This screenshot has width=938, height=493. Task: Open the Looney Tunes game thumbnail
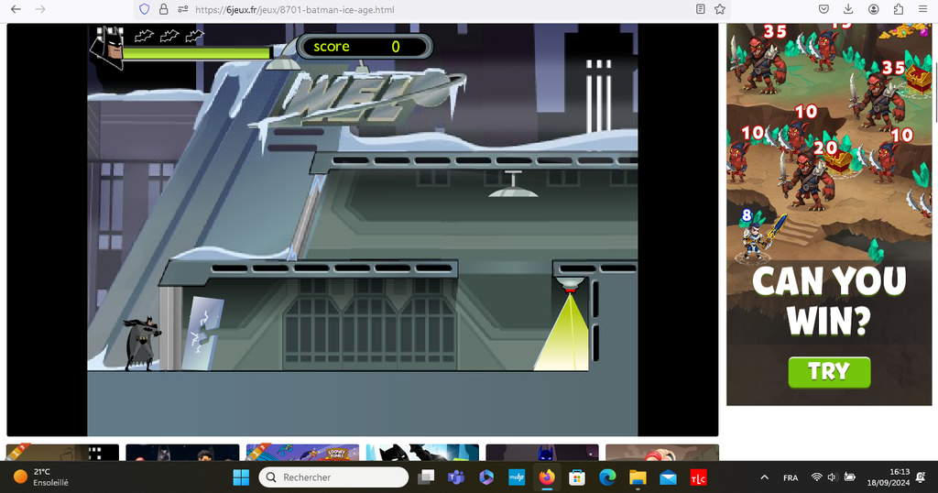302,453
